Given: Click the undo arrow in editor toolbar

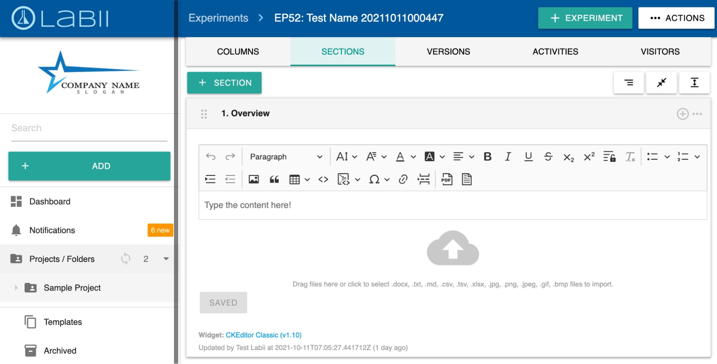Looking at the screenshot, I should (211, 157).
